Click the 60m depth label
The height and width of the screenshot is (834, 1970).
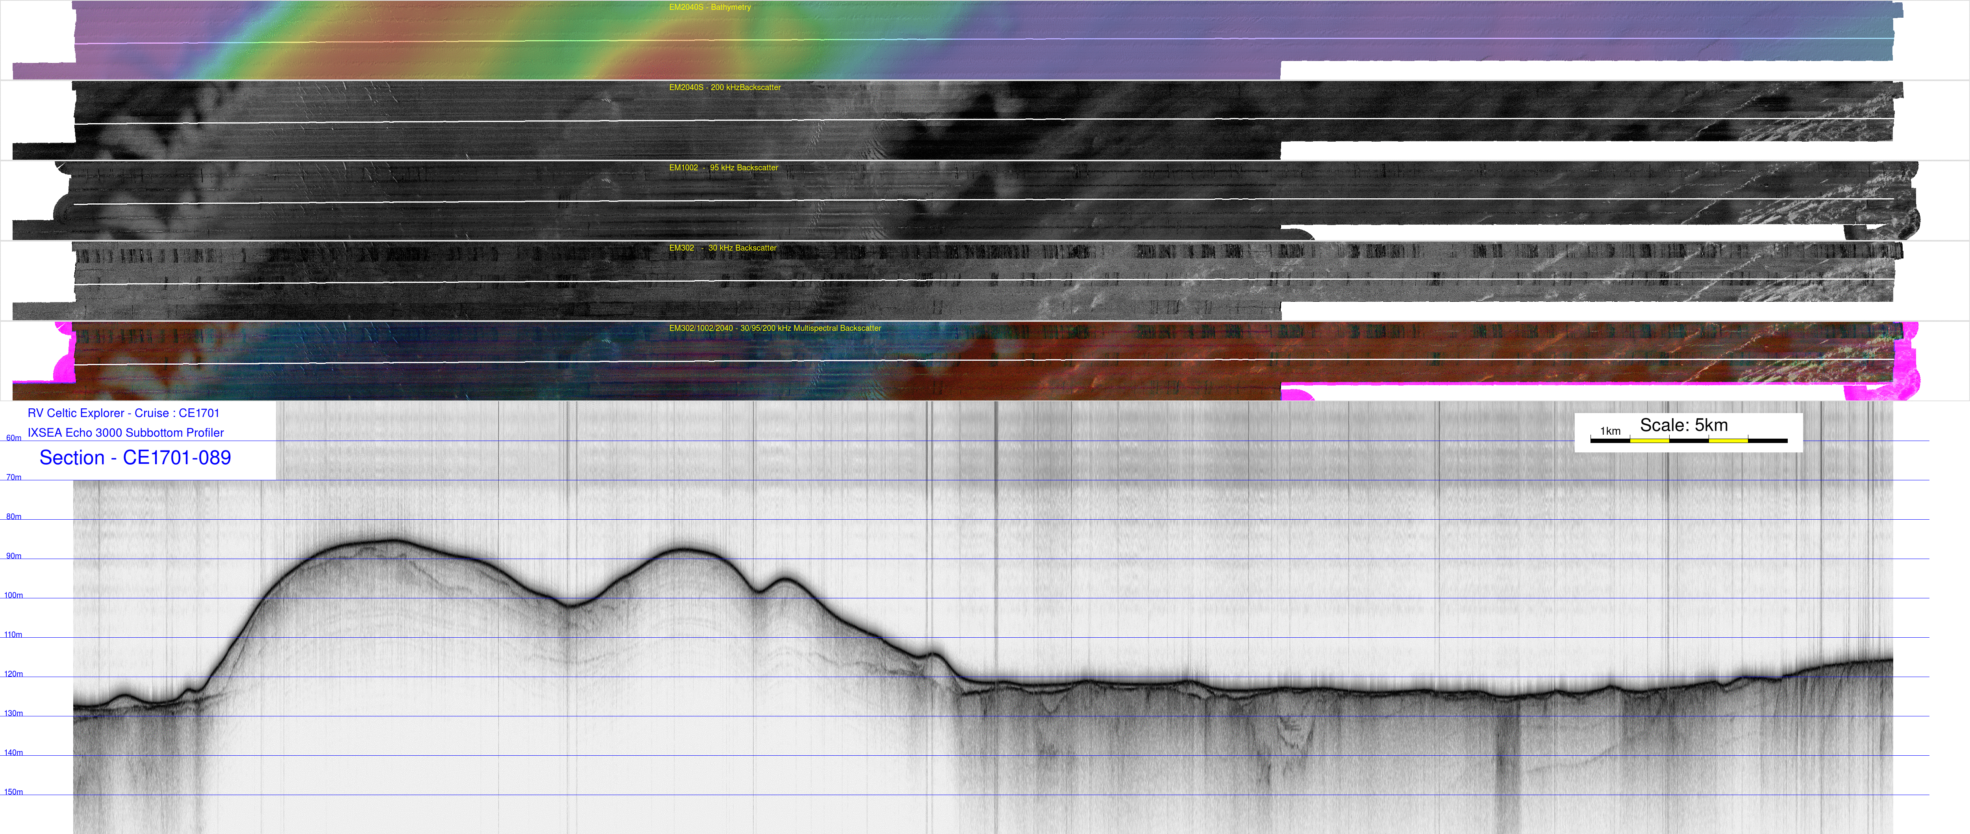click(x=14, y=439)
